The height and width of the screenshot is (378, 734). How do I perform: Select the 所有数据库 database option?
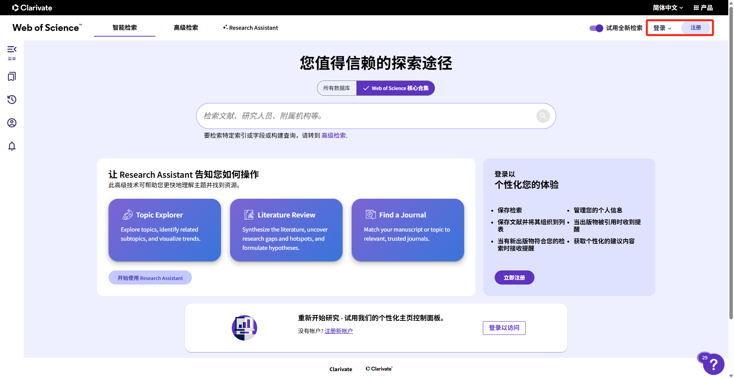336,88
